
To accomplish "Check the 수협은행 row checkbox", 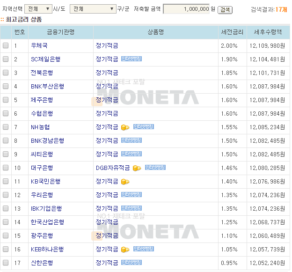I will click(x=6, y=113).
